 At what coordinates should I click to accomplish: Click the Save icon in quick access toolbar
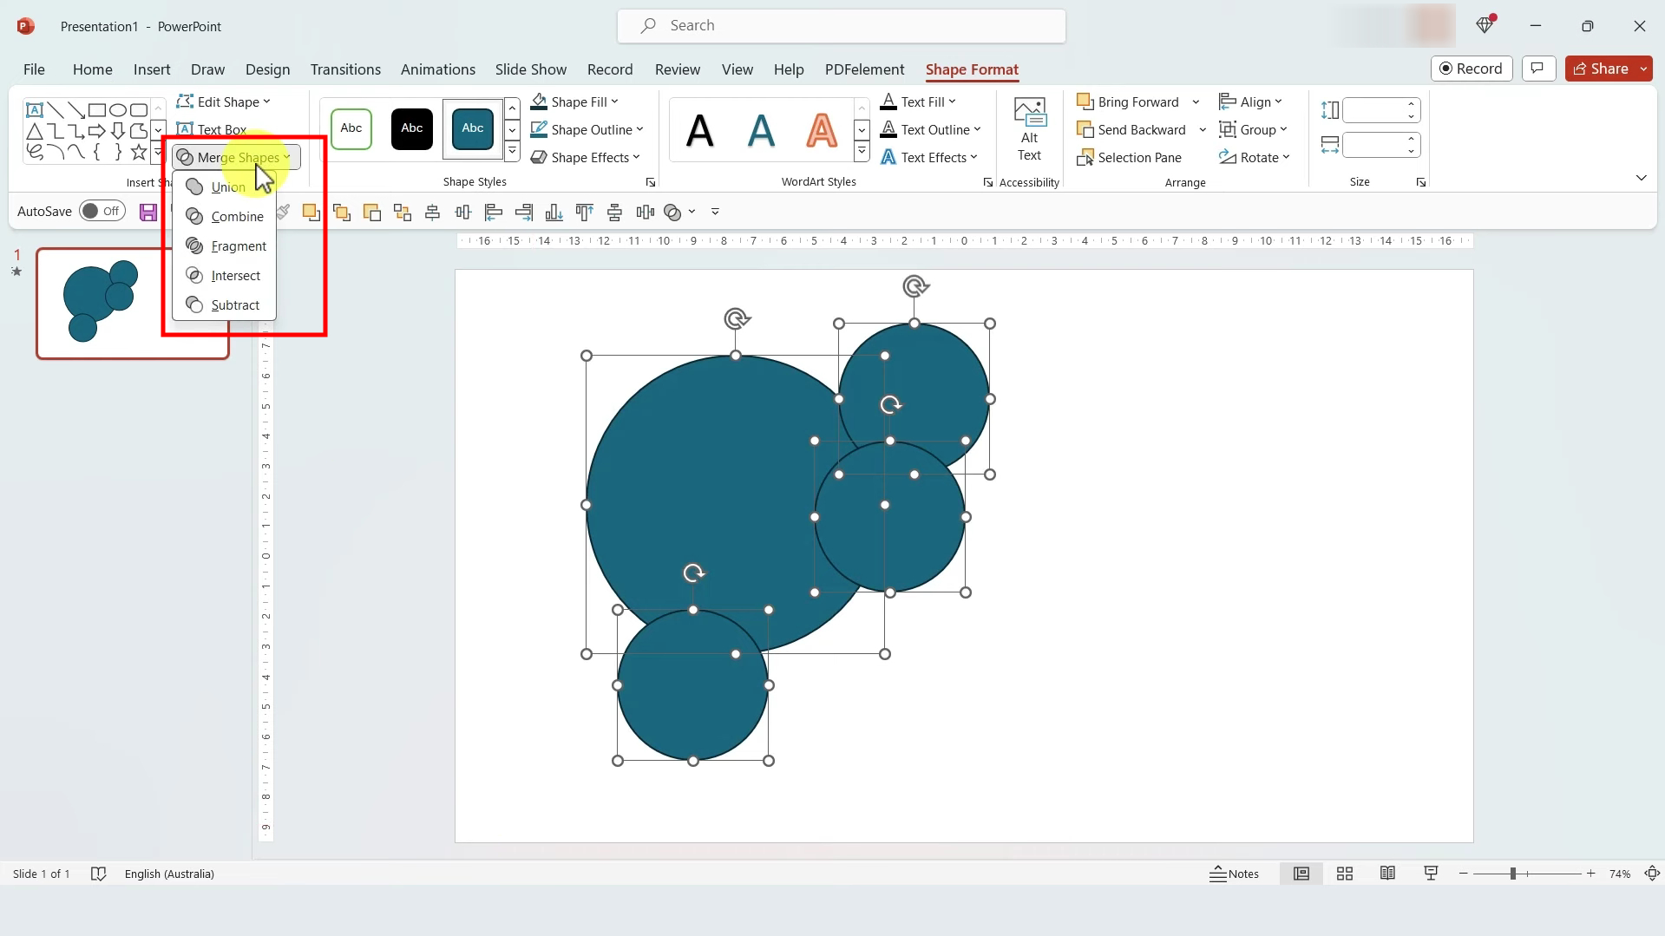coord(148,212)
